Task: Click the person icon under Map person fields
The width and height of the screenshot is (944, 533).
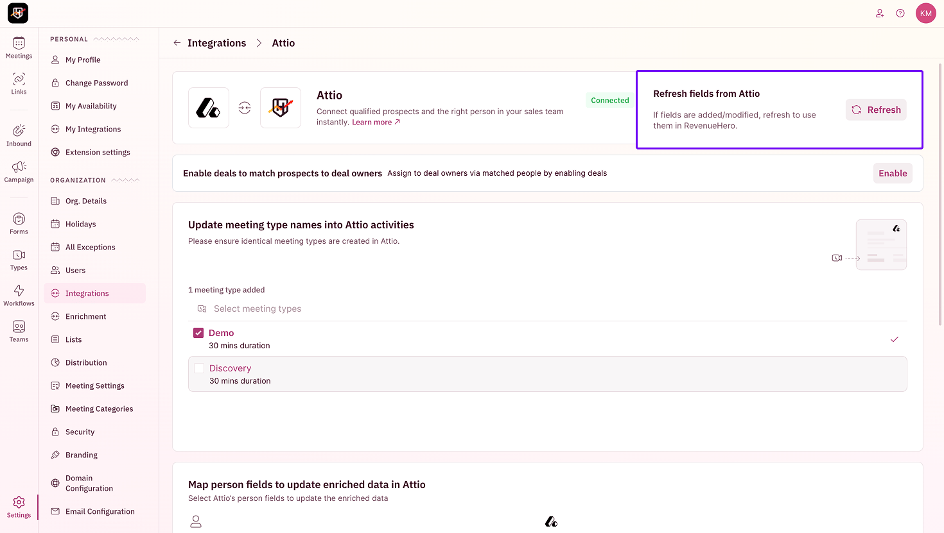Action: (x=196, y=521)
